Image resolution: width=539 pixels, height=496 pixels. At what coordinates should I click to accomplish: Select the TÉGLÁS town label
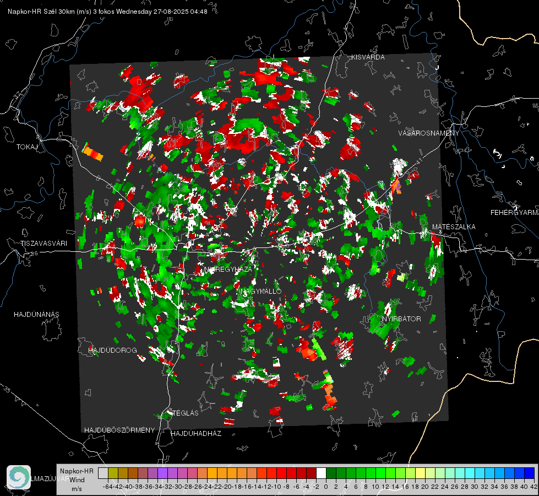[186, 413]
